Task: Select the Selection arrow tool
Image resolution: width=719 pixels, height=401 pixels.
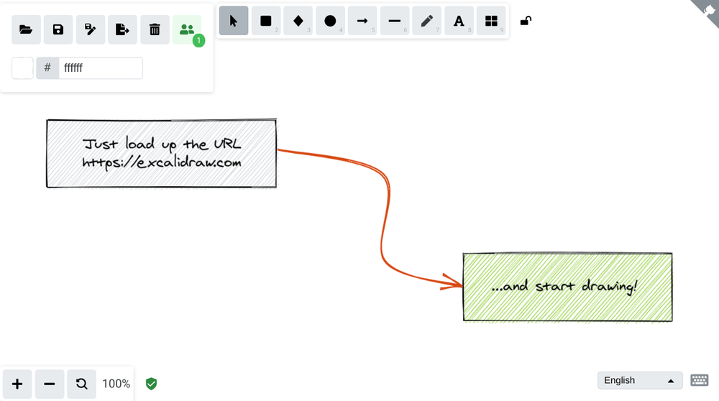Action: click(234, 21)
